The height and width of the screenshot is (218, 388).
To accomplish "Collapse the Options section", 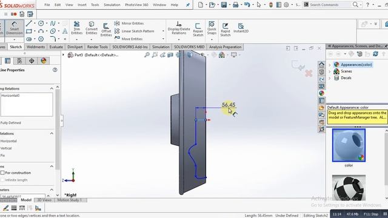I will pos(52,167).
